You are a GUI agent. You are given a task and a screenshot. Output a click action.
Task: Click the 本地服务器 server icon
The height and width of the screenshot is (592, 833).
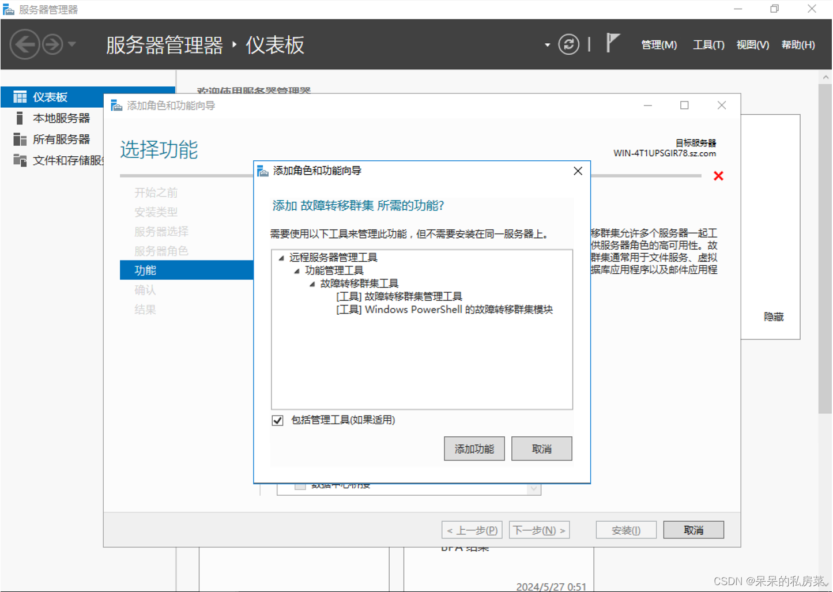pos(20,118)
